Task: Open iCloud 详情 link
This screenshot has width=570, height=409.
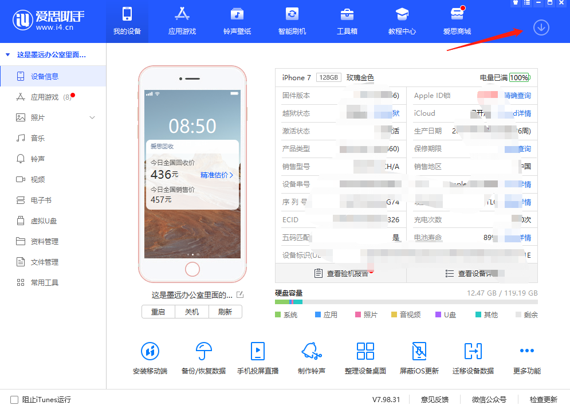Action: [x=522, y=113]
